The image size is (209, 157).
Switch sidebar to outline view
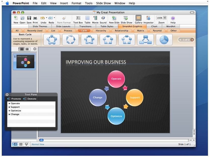tap(27, 49)
